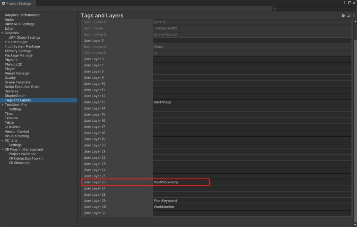
Task: Click the User Layer 26 PostProcessing field
Action: coord(252,182)
